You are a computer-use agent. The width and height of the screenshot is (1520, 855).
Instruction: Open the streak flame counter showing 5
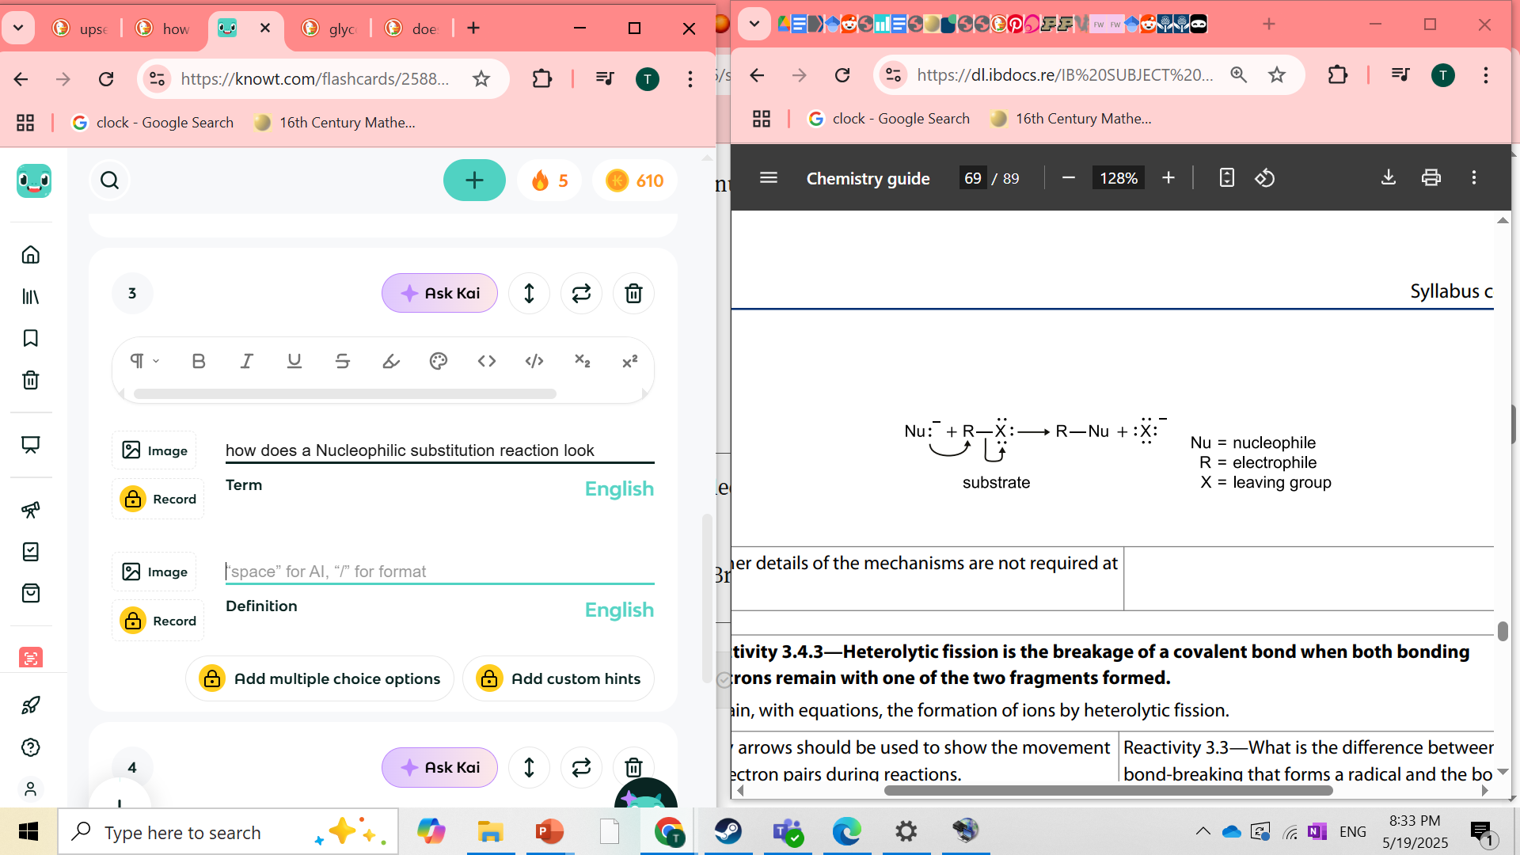click(549, 180)
